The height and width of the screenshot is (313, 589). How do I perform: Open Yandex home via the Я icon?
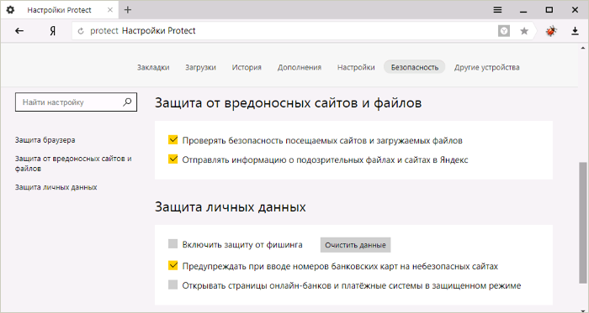pos(52,31)
